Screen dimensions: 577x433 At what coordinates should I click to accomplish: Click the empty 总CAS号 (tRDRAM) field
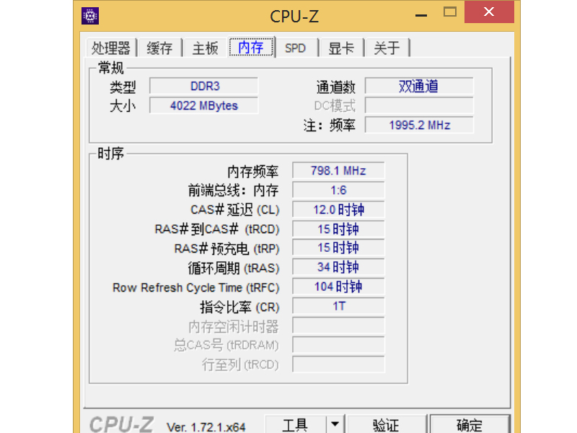point(338,345)
